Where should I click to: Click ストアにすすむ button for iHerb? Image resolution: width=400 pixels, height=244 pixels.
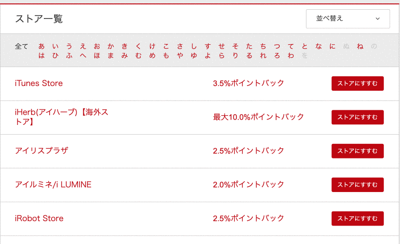(358, 117)
